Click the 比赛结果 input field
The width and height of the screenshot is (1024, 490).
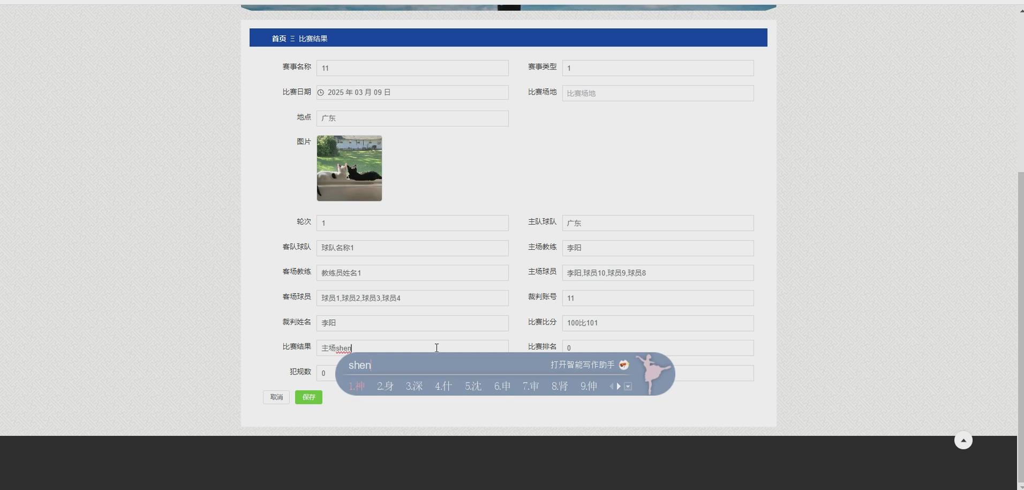pos(412,347)
